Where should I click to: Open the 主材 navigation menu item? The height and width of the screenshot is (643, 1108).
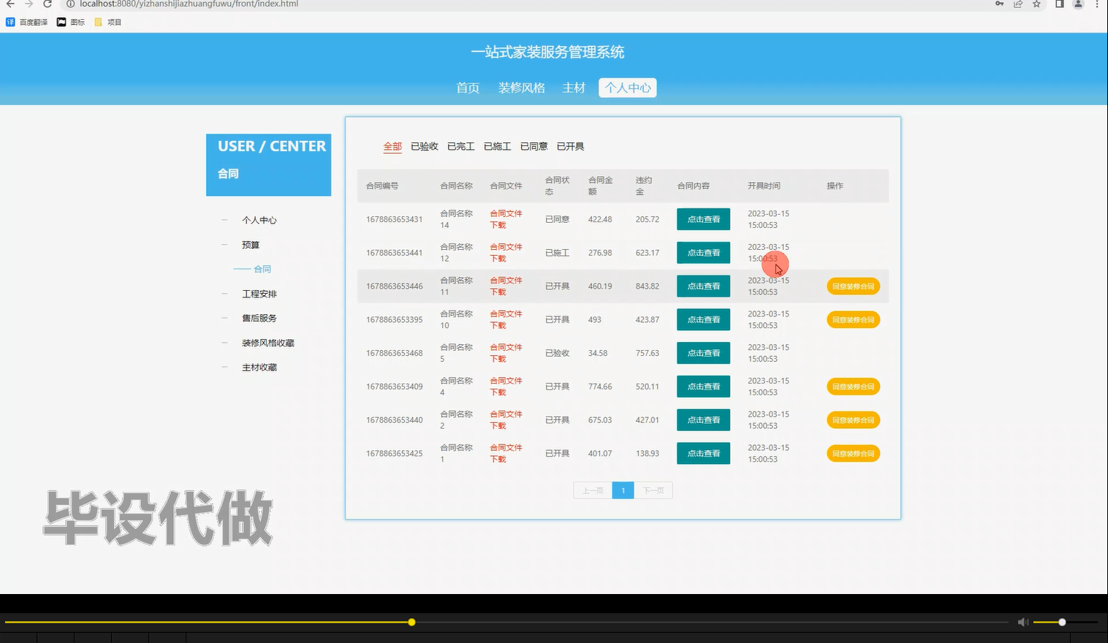point(574,88)
